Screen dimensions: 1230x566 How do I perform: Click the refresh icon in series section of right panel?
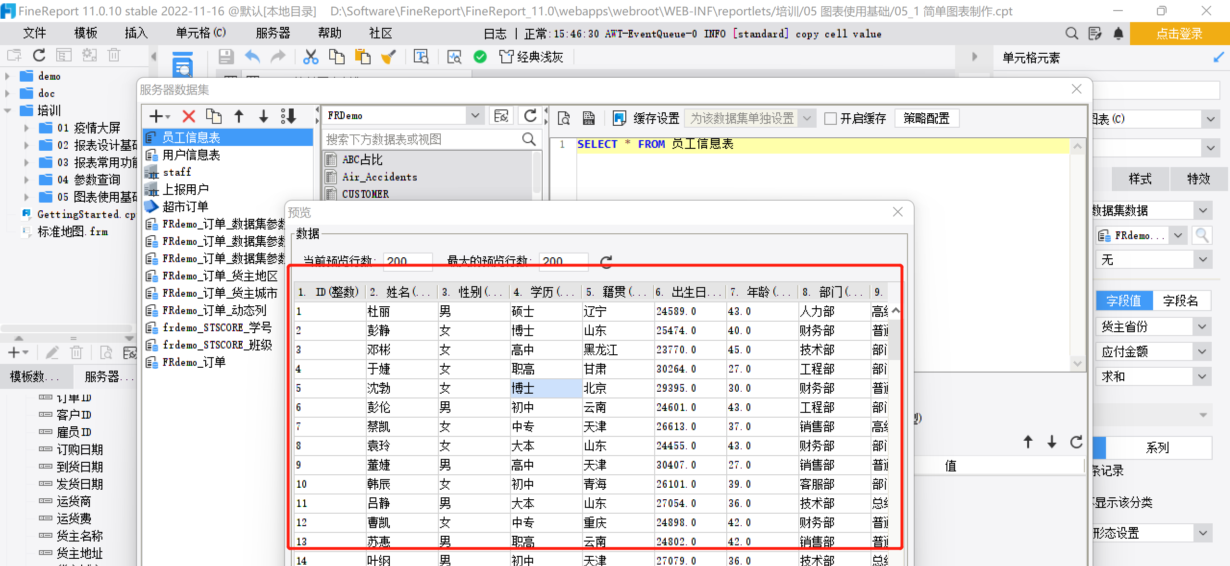(x=1076, y=442)
